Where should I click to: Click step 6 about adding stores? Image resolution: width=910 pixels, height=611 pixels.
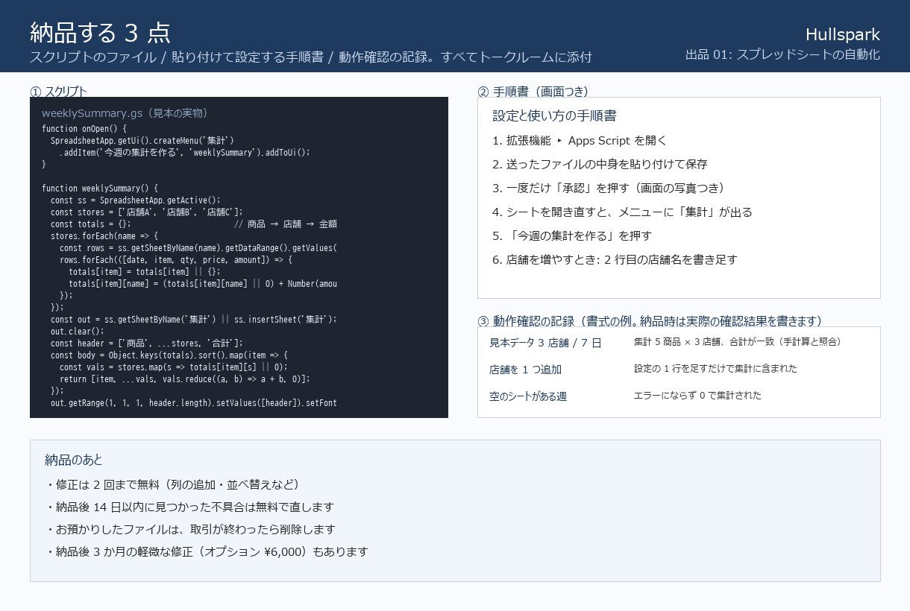615,259
